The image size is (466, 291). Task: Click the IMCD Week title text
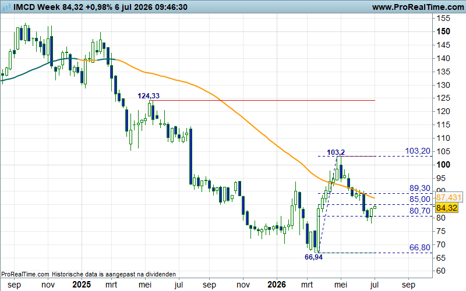tap(37, 7)
